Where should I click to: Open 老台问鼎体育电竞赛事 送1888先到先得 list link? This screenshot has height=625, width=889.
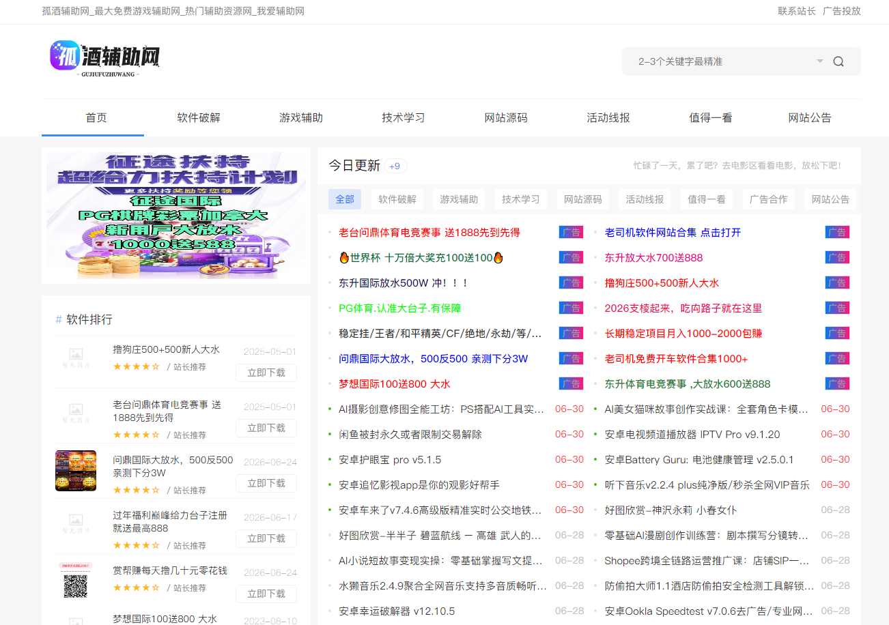tap(429, 232)
